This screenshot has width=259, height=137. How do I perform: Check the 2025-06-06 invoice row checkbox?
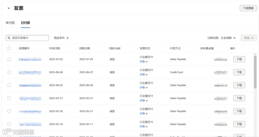(x=9, y=72)
